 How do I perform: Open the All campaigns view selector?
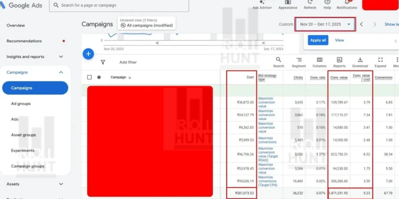tap(147, 23)
